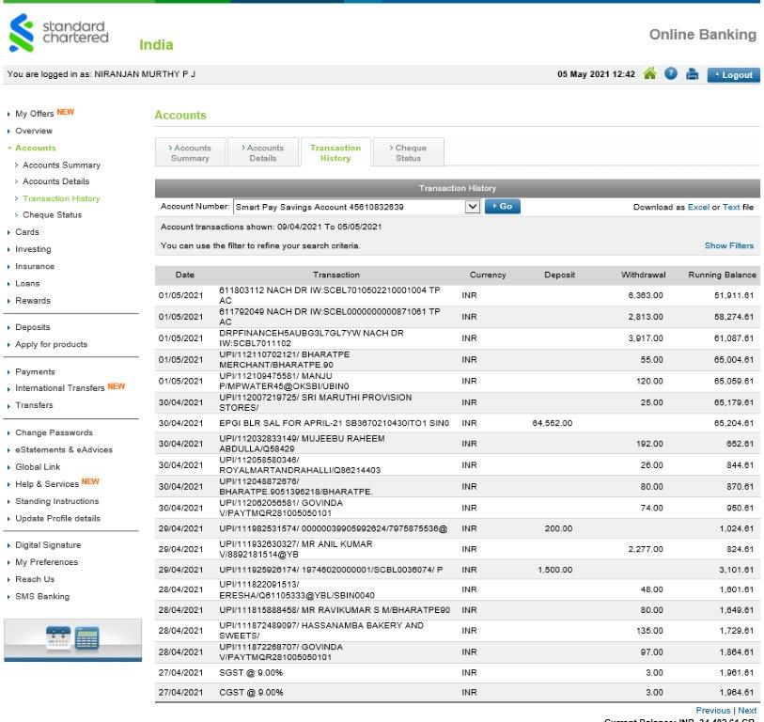The width and height of the screenshot is (764, 722).
Task: Open eStatements & eAdvices in sidebar
Action: [x=64, y=449]
